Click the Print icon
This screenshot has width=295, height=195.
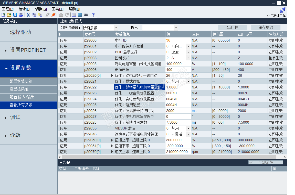(21, 15)
